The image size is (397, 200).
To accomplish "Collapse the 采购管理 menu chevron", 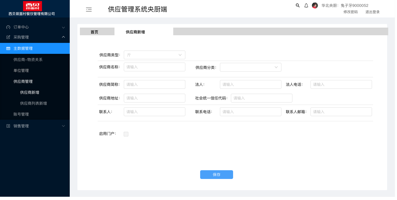I will tap(63, 37).
